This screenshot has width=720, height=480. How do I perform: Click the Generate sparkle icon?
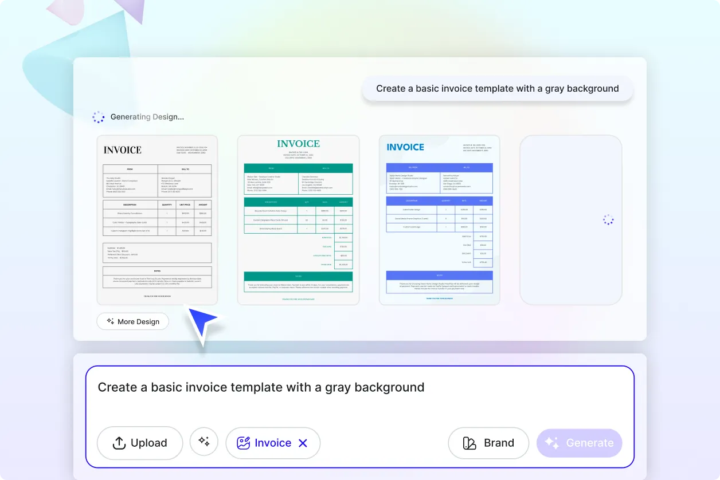(x=551, y=442)
